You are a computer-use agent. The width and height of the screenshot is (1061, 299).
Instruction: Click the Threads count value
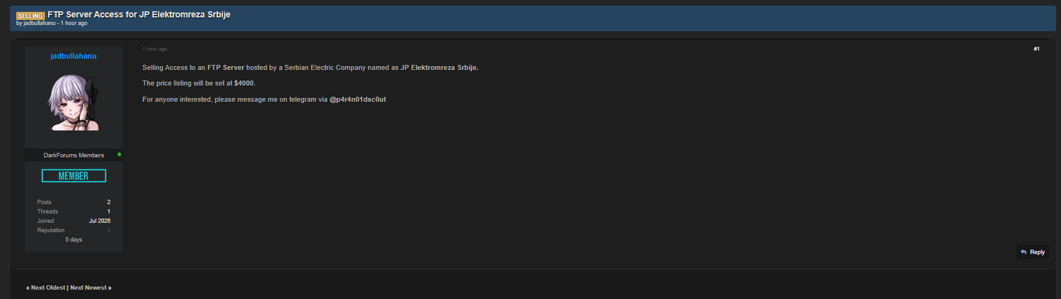[109, 212]
